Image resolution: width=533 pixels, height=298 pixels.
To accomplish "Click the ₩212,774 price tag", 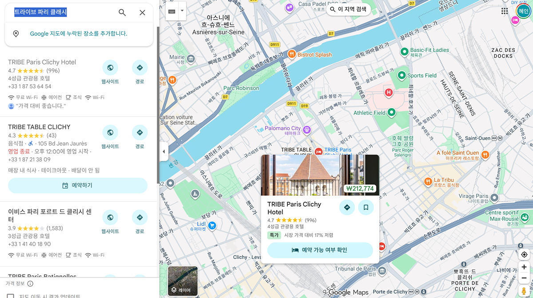I will tap(360, 188).
